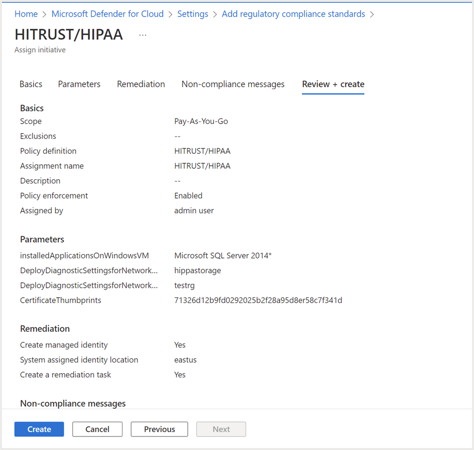Navigate to Settings breadcrumb

click(193, 14)
